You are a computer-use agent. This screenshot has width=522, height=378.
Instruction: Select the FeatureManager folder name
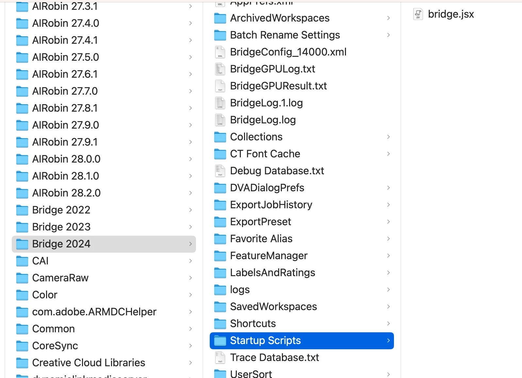point(269,256)
